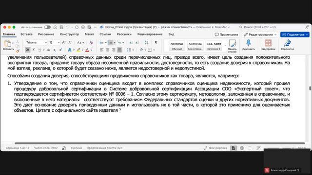Center align text
Image resolution: width=312 pixels, height=175 pixels.
[107, 50]
